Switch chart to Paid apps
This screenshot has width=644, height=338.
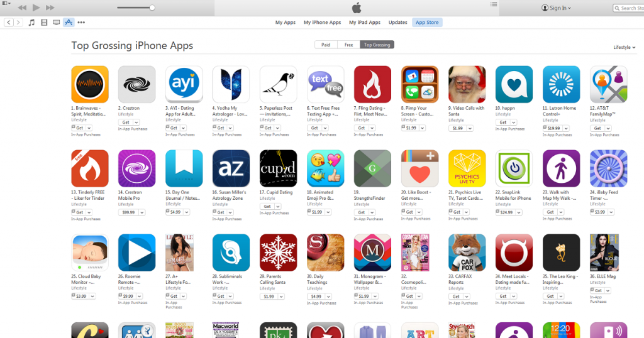click(326, 45)
